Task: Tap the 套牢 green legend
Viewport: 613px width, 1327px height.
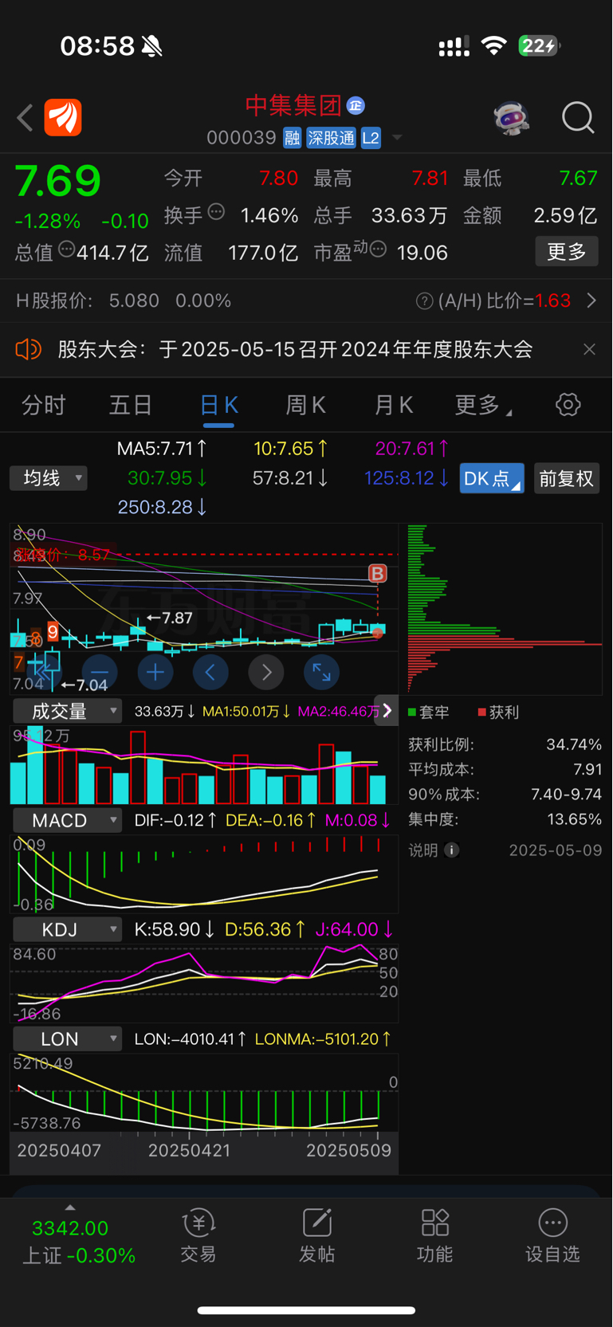Action: click(x=429, y=712)
